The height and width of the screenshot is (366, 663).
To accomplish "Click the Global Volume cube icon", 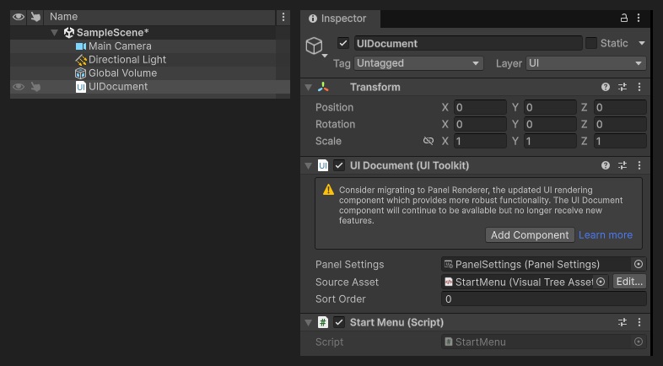I will coord(80,73).
